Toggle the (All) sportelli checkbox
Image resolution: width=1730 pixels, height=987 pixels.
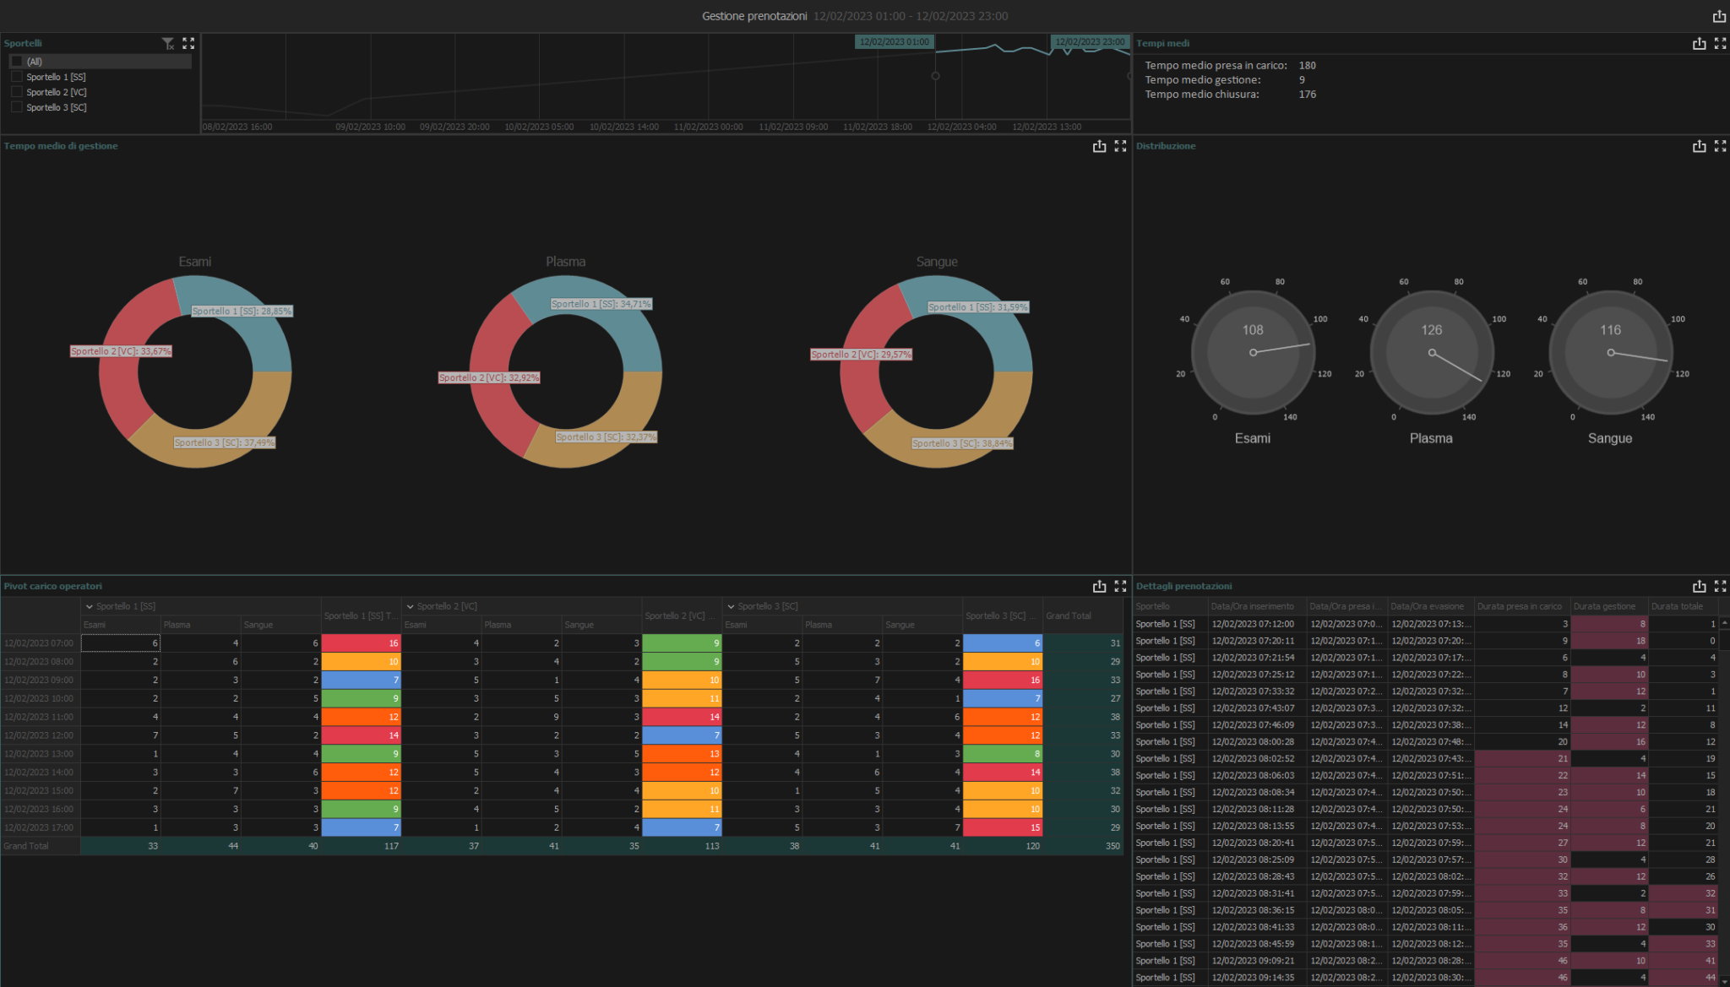click(x=16, y=62)
